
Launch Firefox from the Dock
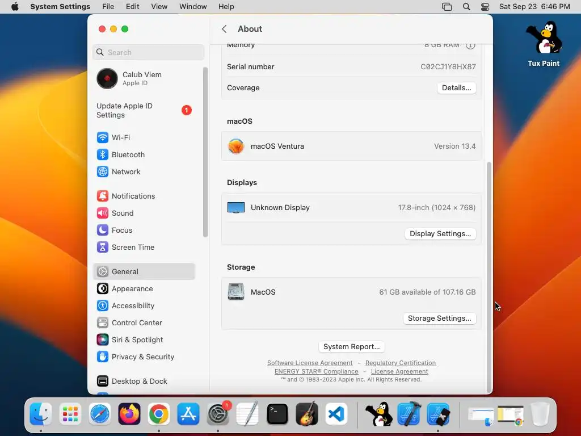click(129, 414)
